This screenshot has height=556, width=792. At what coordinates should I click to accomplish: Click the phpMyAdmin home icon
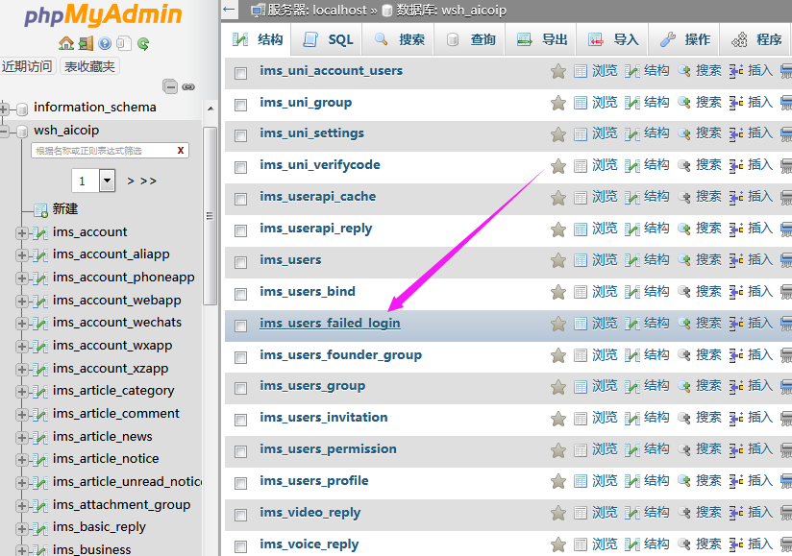point(65,43)
